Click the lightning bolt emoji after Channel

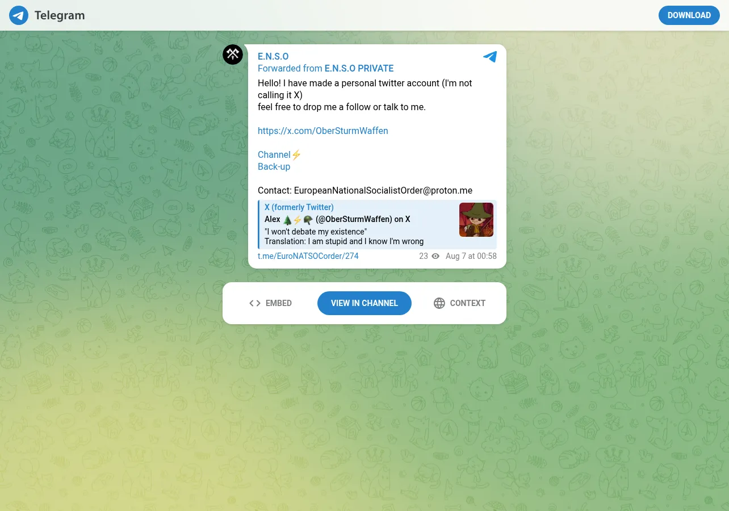pyautogui.click(x=296, y=154)
